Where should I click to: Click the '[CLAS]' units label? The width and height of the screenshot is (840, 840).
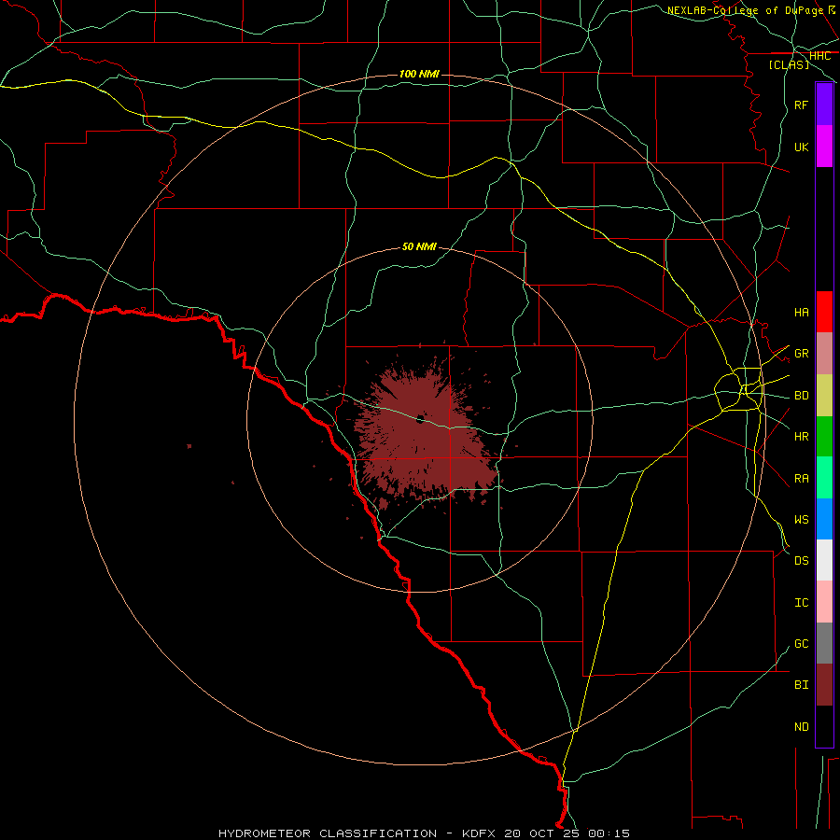[x=789, y=64]
